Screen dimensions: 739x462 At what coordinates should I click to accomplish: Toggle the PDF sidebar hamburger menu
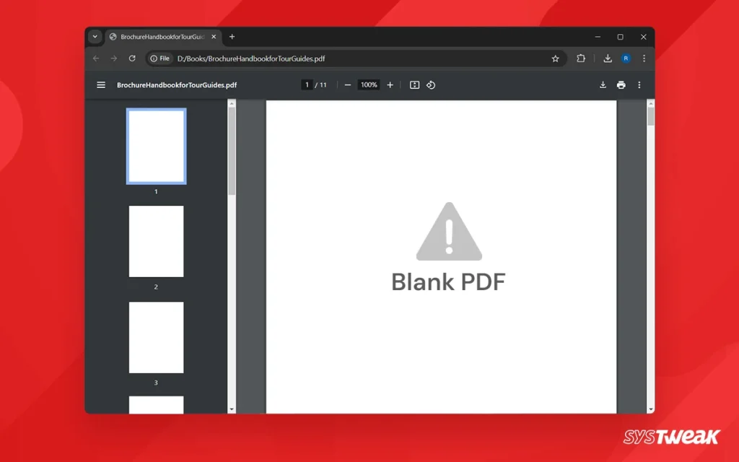[101, 85]
